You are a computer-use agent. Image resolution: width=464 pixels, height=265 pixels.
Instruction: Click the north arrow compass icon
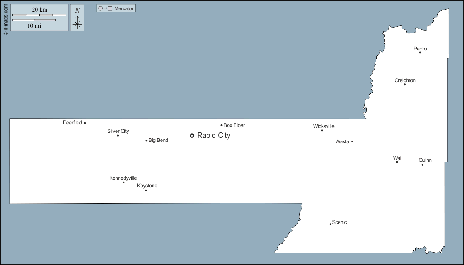(x=77, y=18)
